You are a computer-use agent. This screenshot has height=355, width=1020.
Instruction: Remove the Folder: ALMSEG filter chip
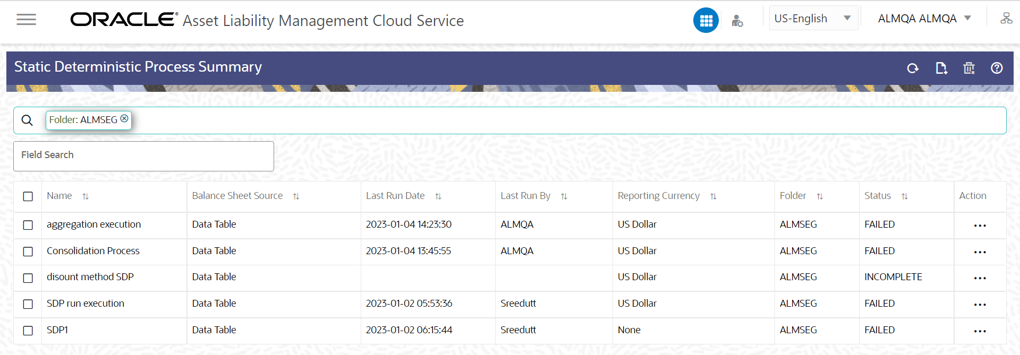tap(124, 119)
